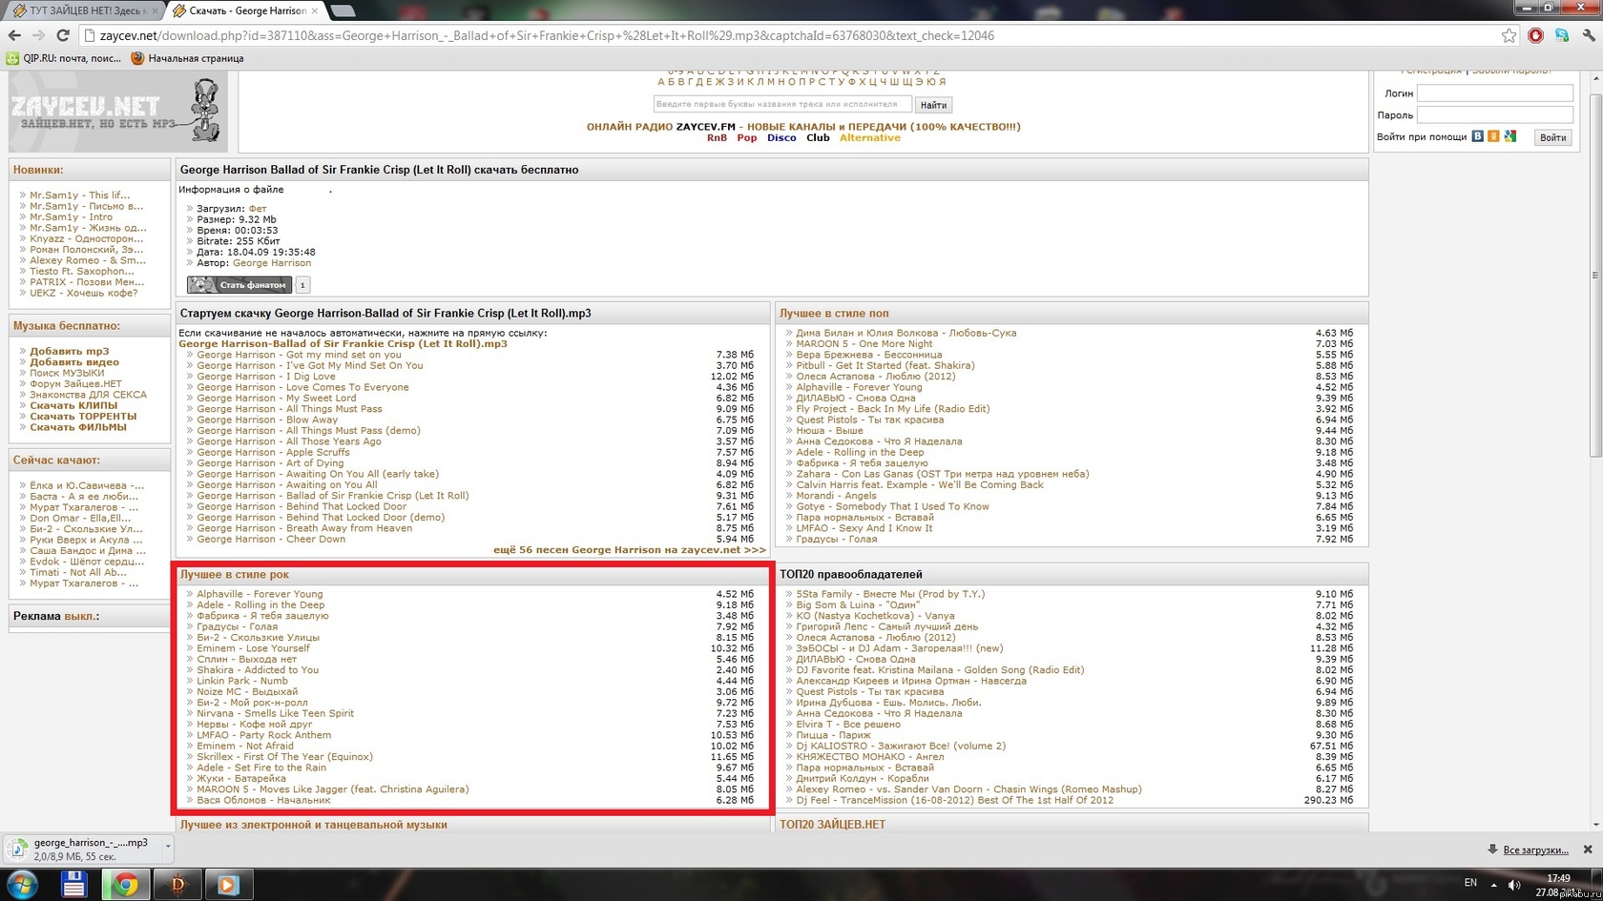Click the track search input field
Image resolution: width=1603 pixels, height=901 pixels.
pyautogui.click(x=782, y=104)
